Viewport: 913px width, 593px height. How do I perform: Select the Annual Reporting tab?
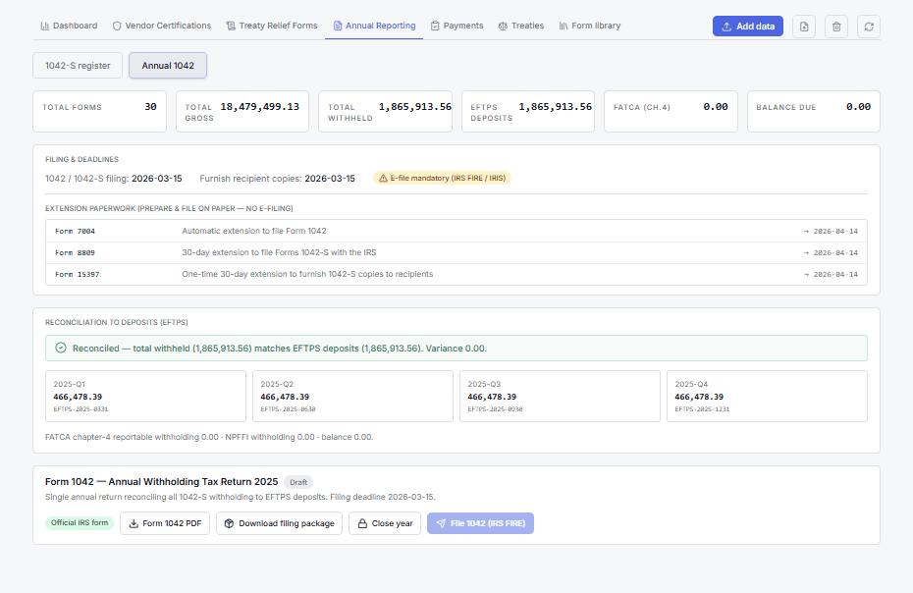[374, 26]
